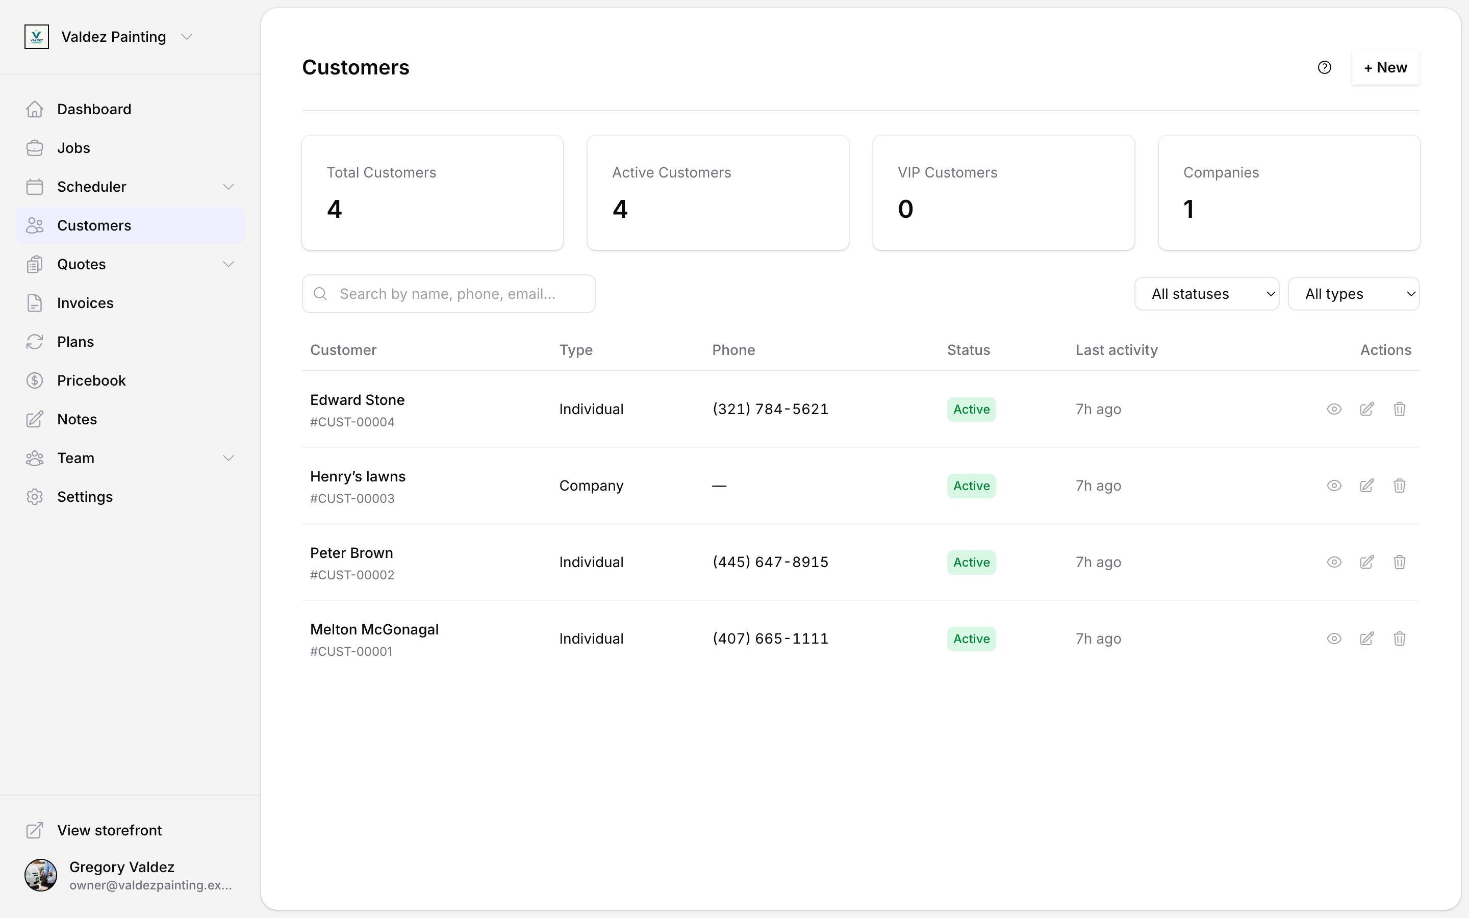Click the Valdez Painting logo icon

[x=36, y=36]
